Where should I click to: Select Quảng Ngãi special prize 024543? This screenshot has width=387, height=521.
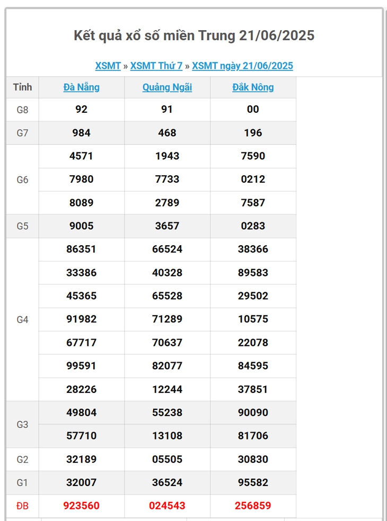168,506
